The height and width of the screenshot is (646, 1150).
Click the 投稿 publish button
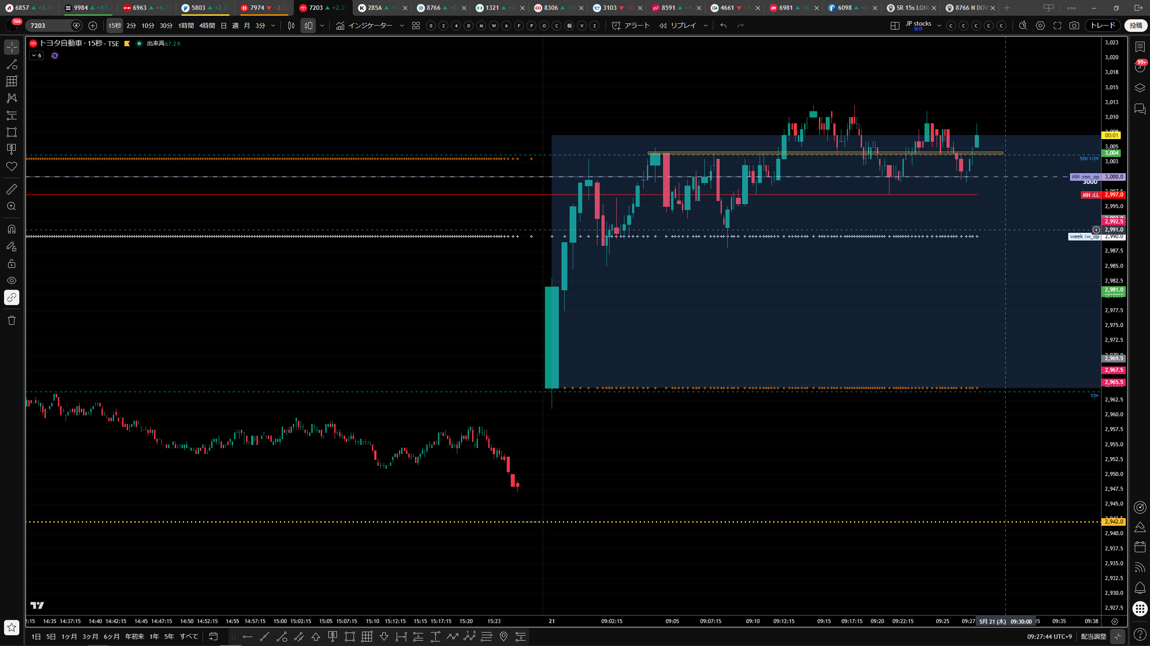tap(1136, 26)
